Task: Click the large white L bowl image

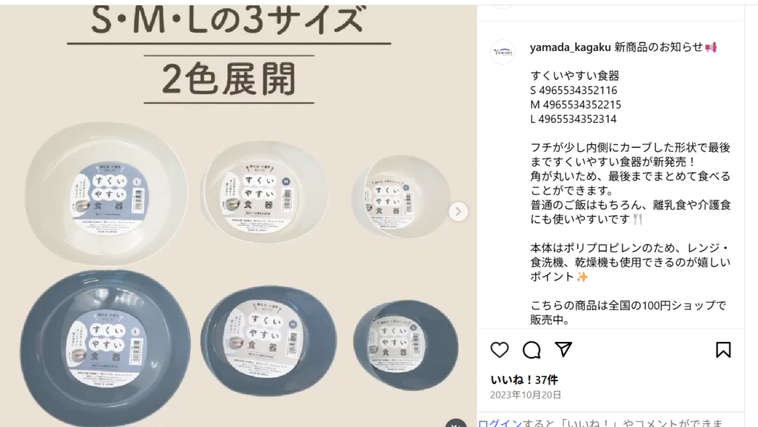Action: (x=106, y=193)
